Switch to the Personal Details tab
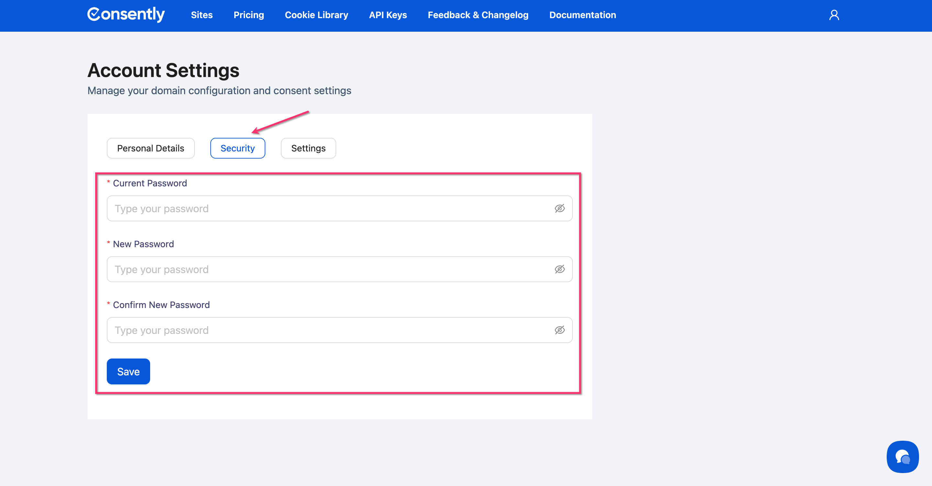 [x=150, y=149]
